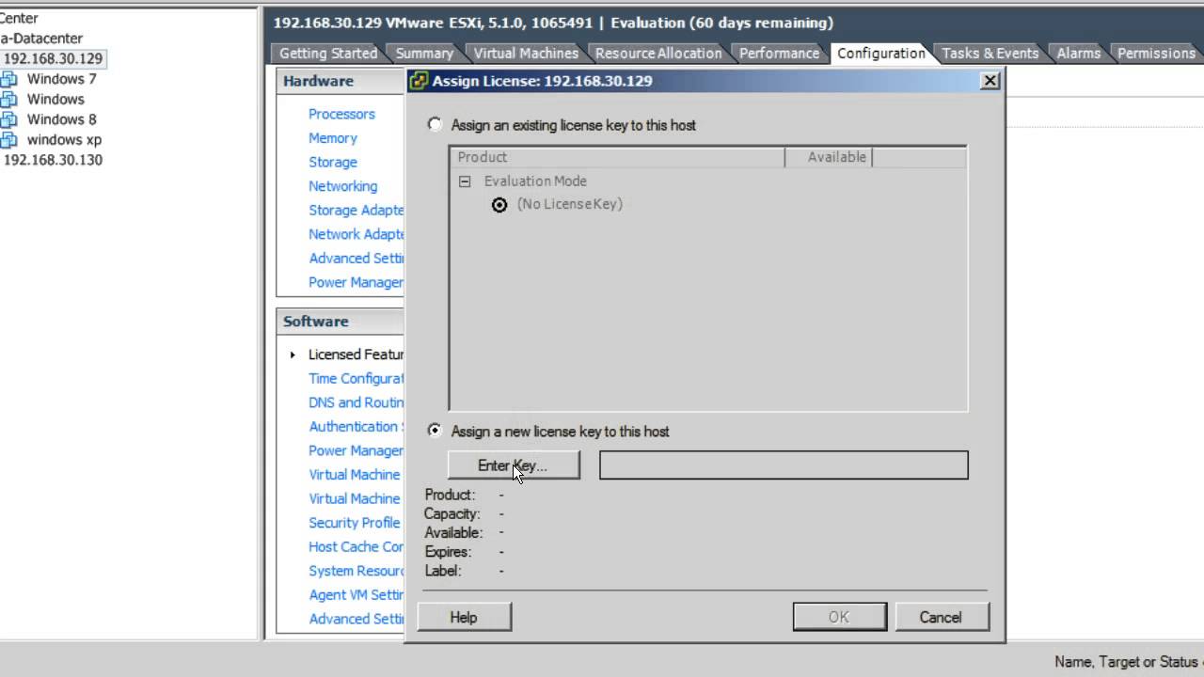
Task: Open the Time Configuration link
Action: point(356,379)
